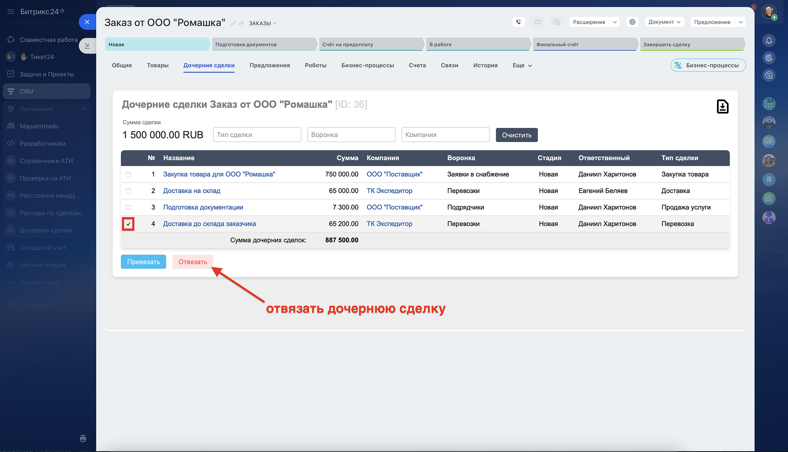Check the box for Доставка на склад

coord(128,191)
